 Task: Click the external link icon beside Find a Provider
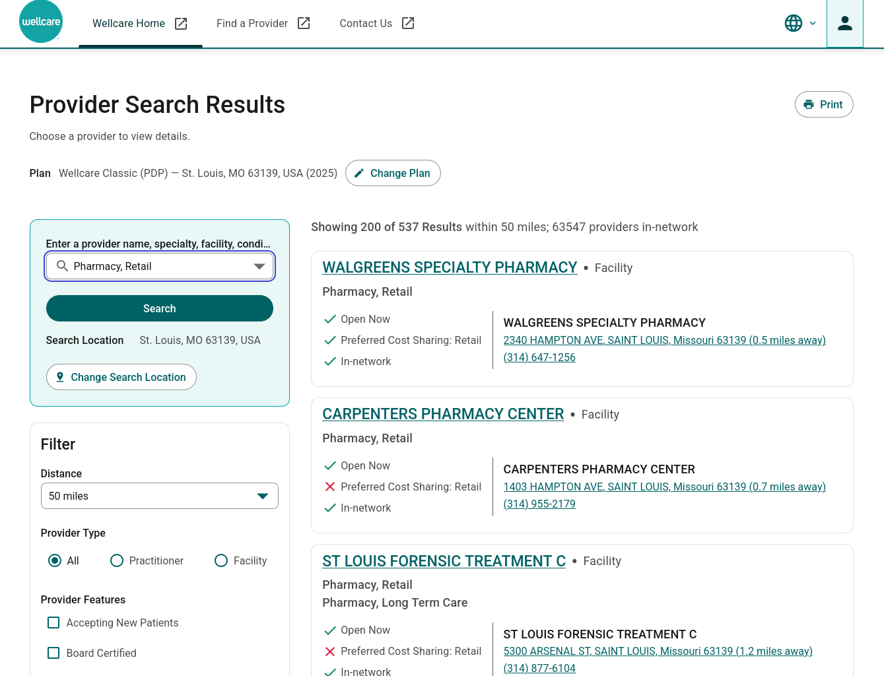pos(304,22)
